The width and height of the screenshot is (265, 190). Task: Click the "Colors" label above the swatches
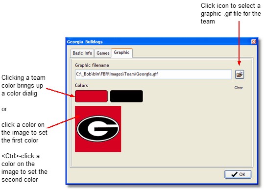point(81,86)
